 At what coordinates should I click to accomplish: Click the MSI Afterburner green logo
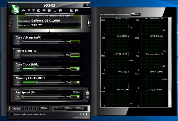tap(15, 9)
